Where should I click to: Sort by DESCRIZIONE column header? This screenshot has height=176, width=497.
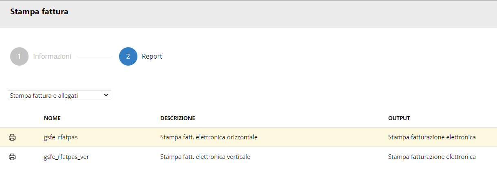tap(178, 118)
